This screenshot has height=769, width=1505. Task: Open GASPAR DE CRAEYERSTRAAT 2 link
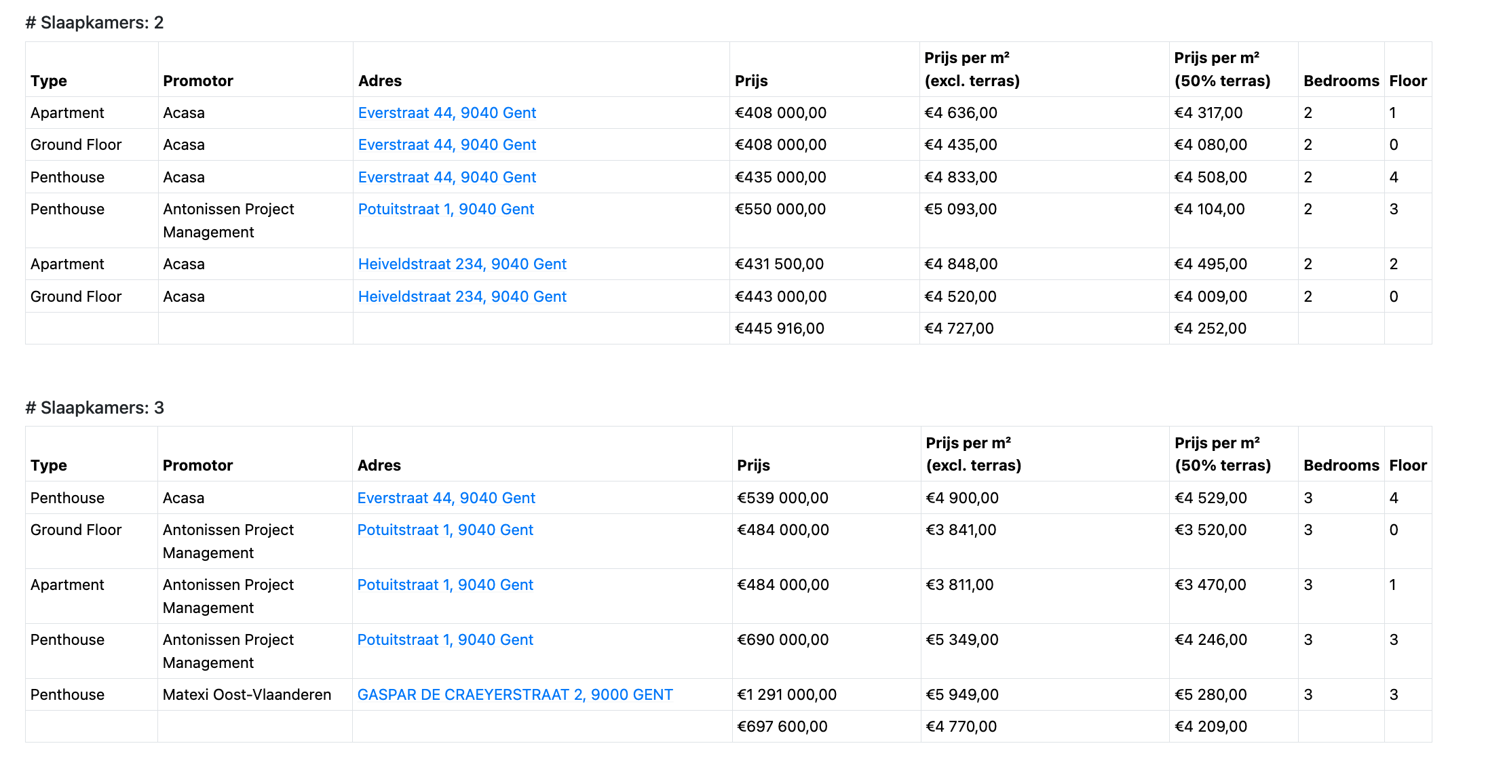point(514,694)
